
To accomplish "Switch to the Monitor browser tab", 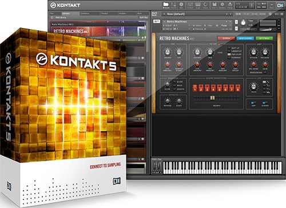I will tap(109, 13).
